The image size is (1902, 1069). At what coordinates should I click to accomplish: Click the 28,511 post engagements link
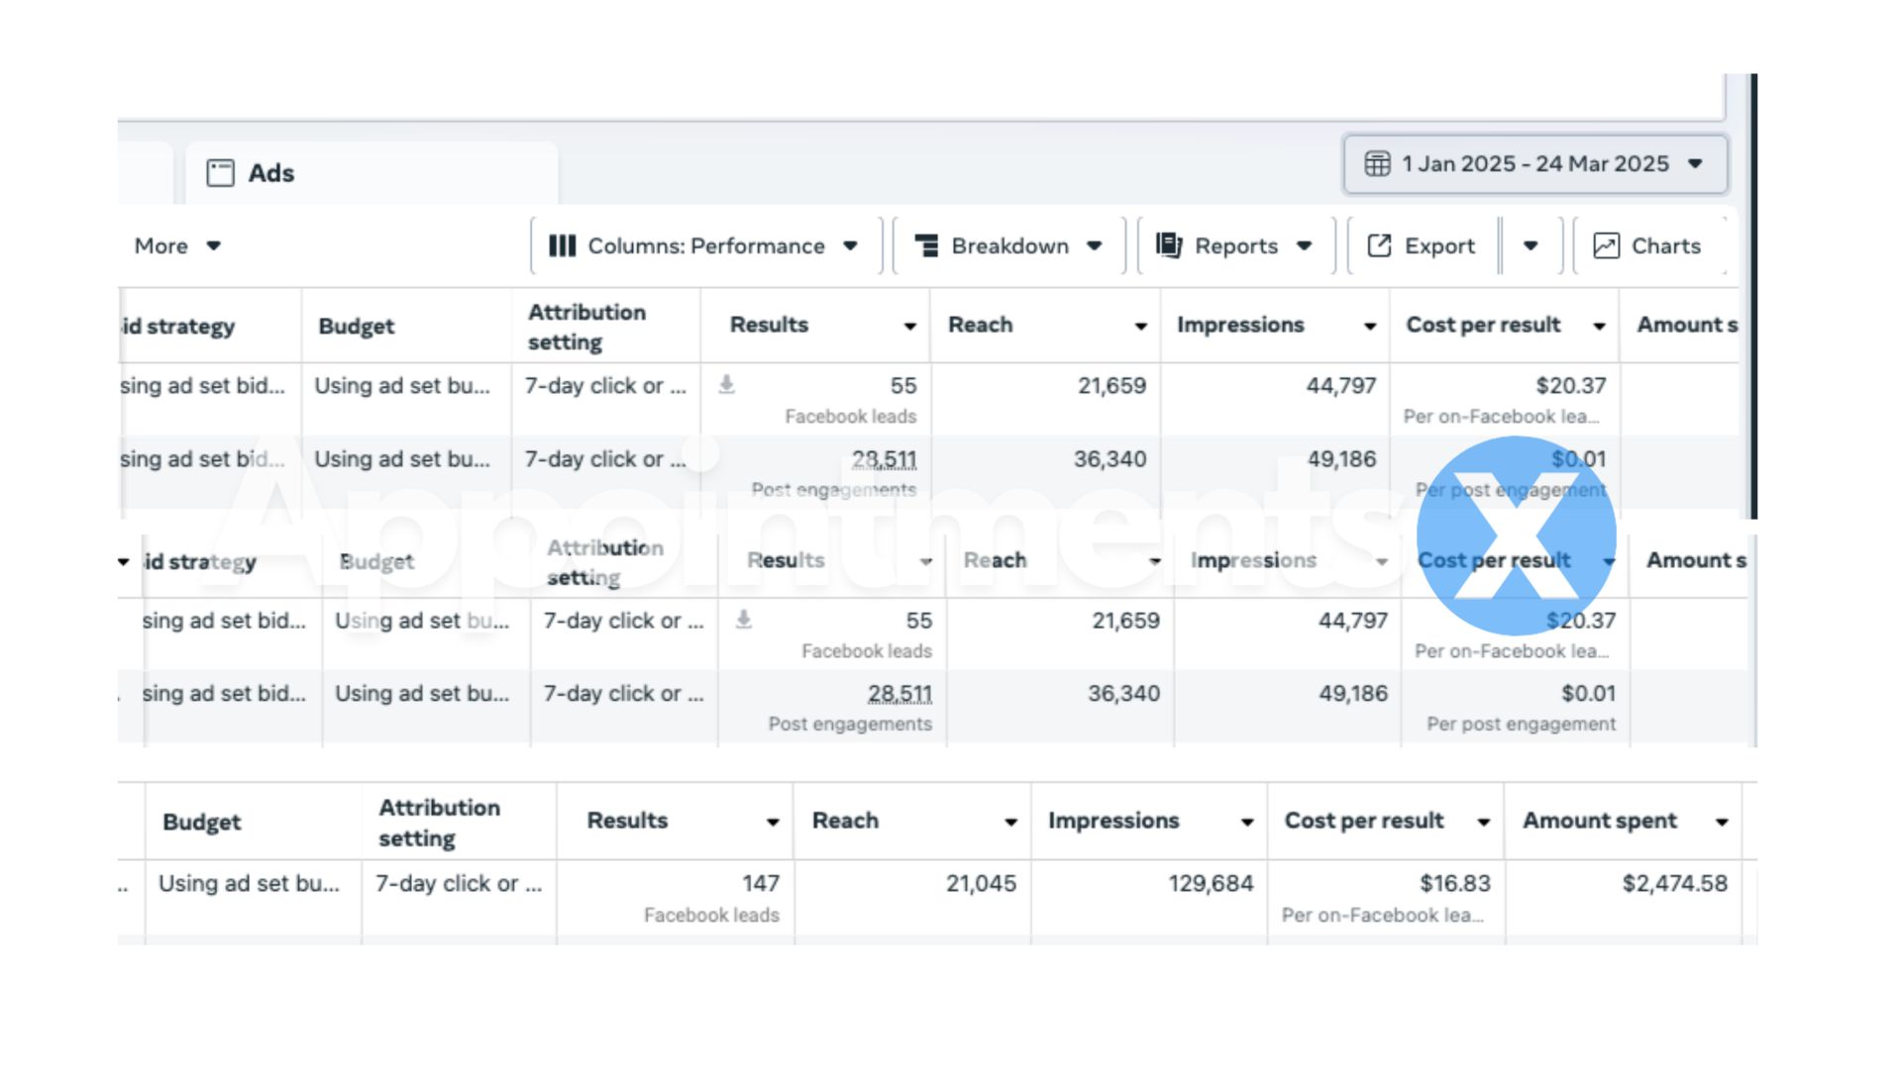pyautogui.click(x=885, y=458)
